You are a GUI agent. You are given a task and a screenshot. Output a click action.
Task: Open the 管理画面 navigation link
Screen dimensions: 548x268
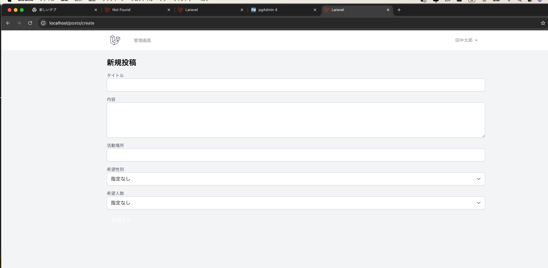pos(142,41)
